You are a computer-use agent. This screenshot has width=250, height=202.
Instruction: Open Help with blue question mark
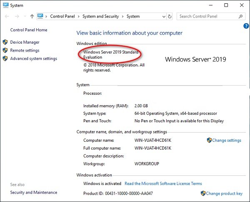coord(246,26)
